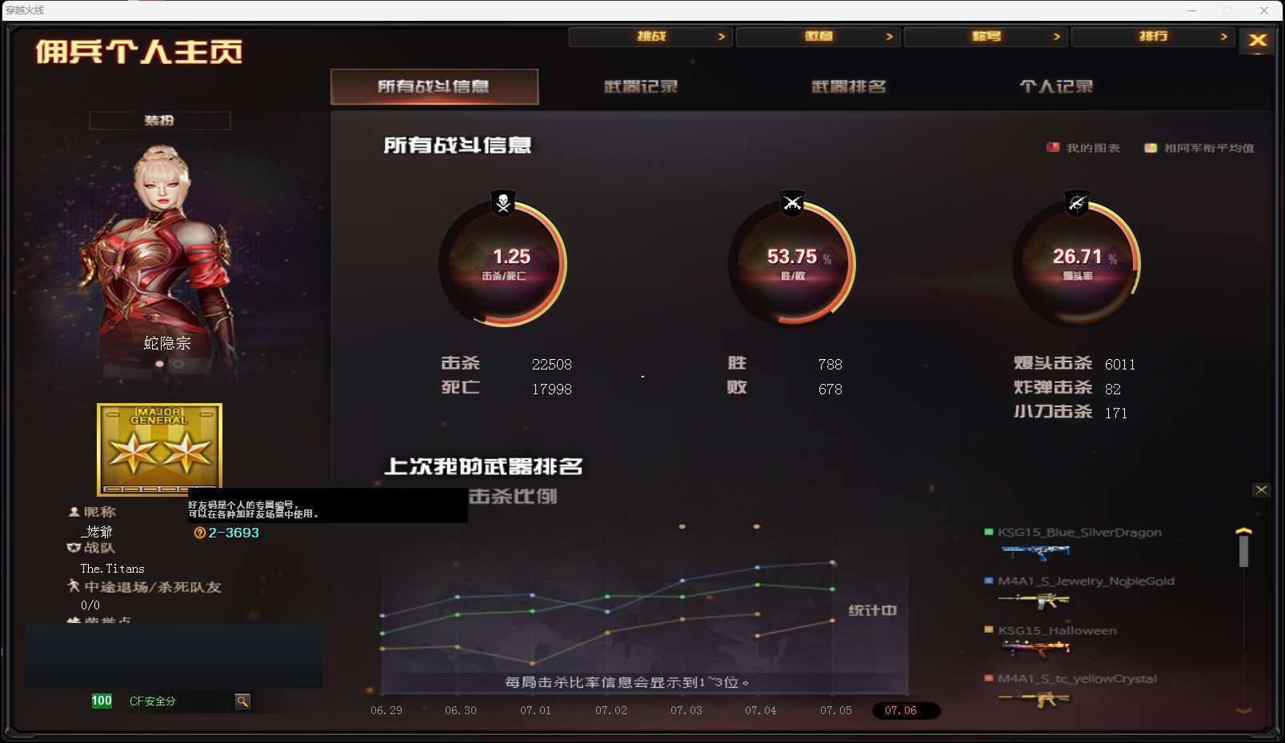Screen dimensions: 1285x743
Task: Click the blue M4A1_S_Jewelry_NobleGold legend square
Action: click(989, 581)
